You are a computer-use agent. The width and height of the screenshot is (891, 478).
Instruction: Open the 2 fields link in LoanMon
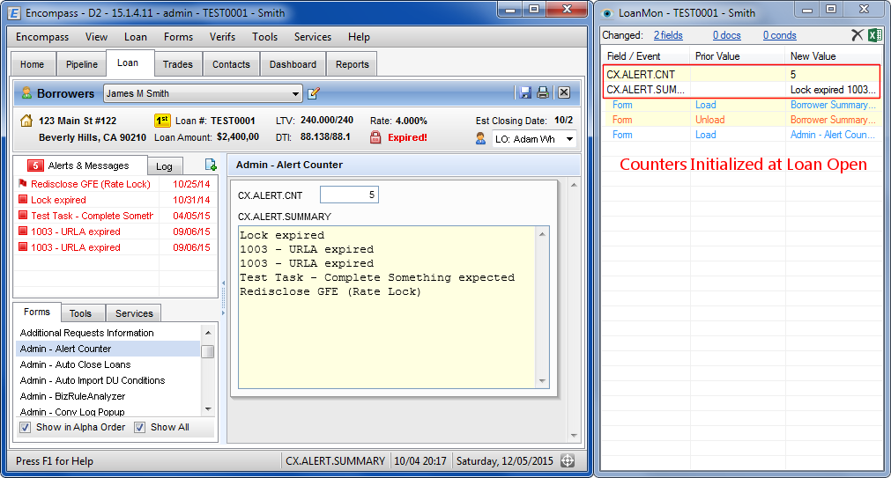coord(668,35)
